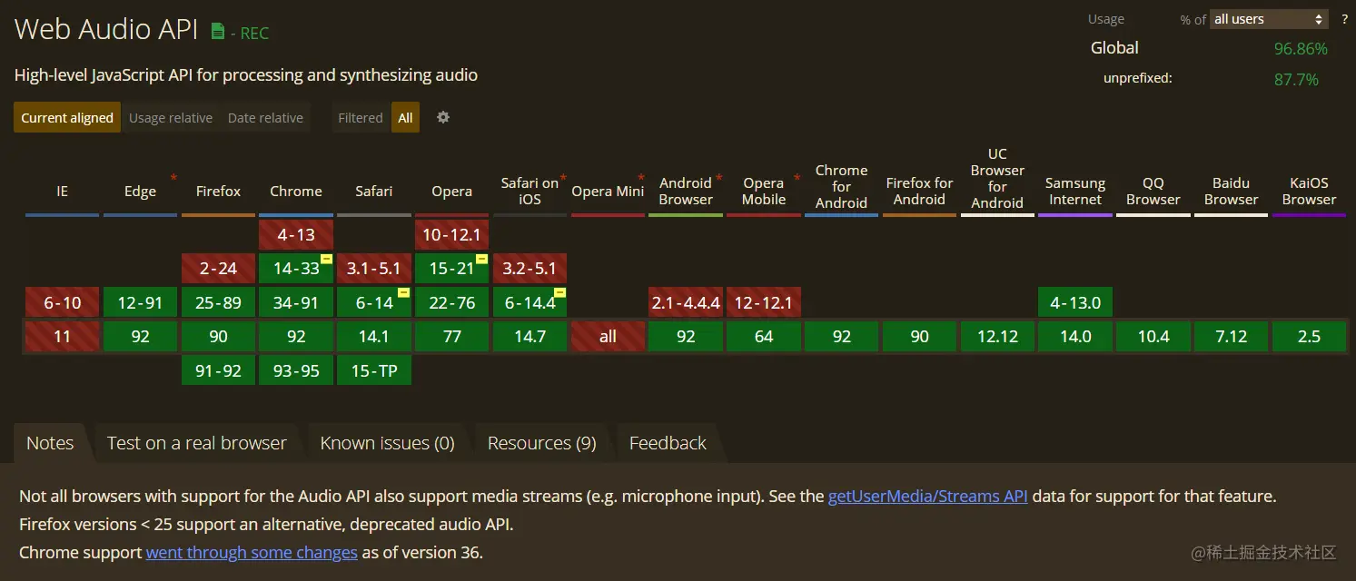The image size is (1356, 581).
Task: Select the Firefox 91-92 cell
Action: [218, 370]
